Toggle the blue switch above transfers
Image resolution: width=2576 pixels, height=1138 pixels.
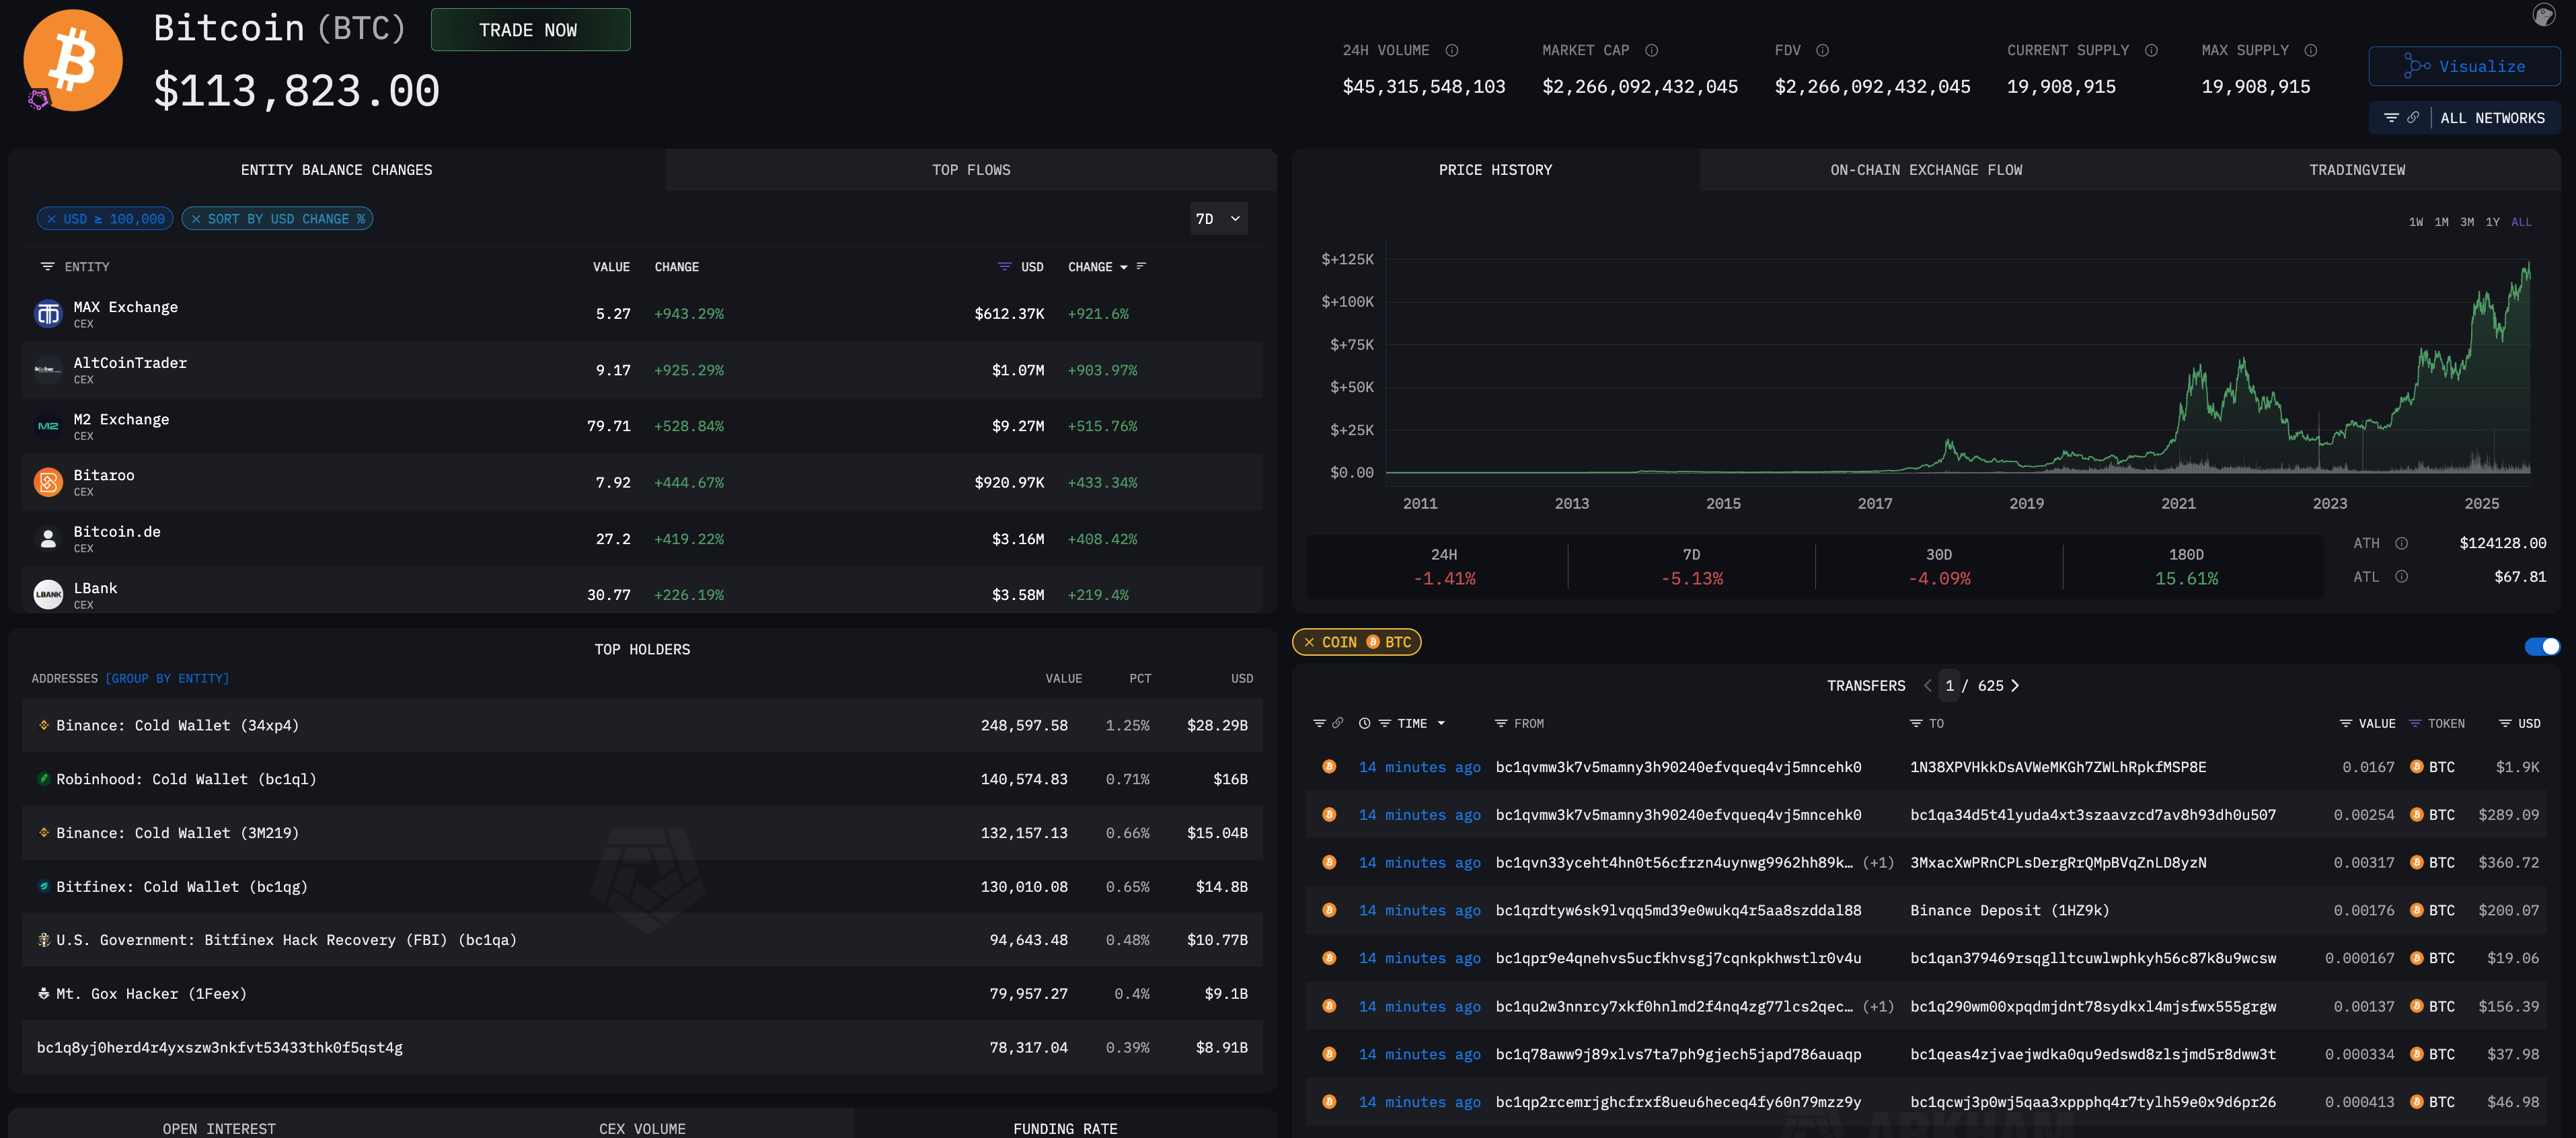[x=2542, y=647]
